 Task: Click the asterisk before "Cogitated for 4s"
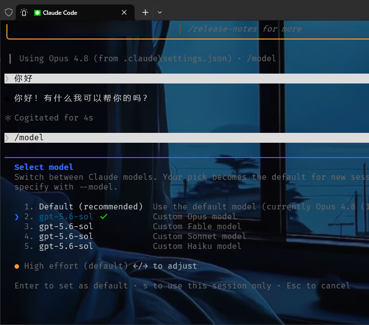tap(8, 118)
